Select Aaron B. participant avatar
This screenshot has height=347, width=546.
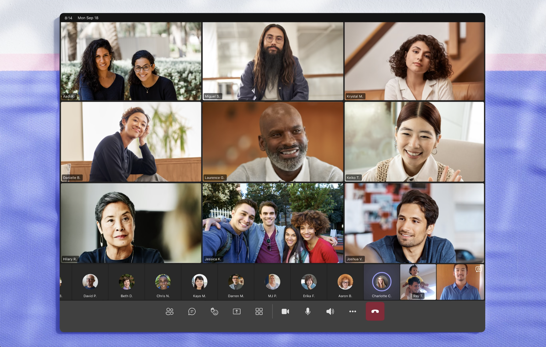[345, 282]
